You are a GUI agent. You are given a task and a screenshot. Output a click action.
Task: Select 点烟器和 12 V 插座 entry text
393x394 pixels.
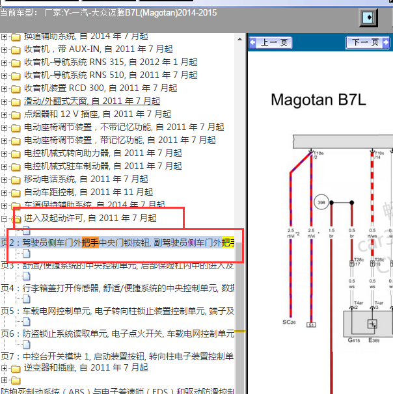point(98,114)
